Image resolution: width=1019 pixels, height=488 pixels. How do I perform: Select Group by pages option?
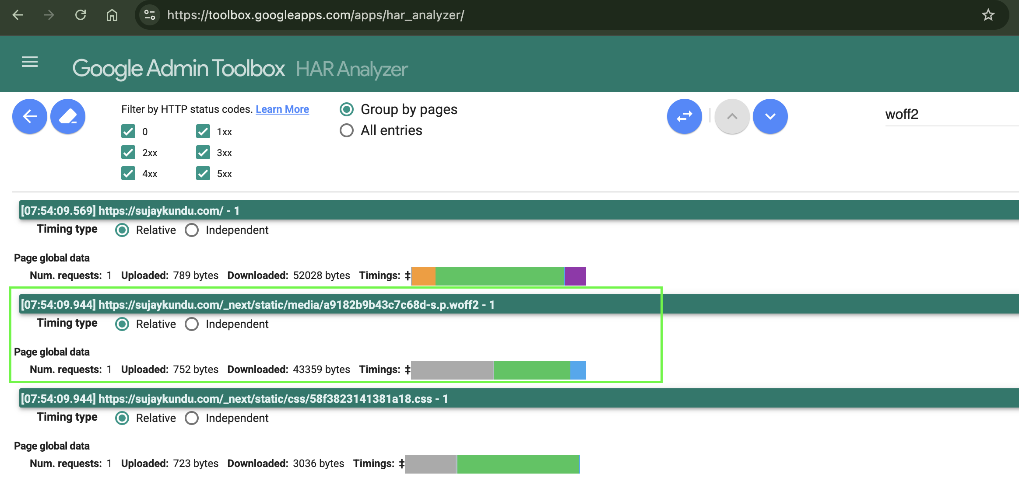click(347, 109)
